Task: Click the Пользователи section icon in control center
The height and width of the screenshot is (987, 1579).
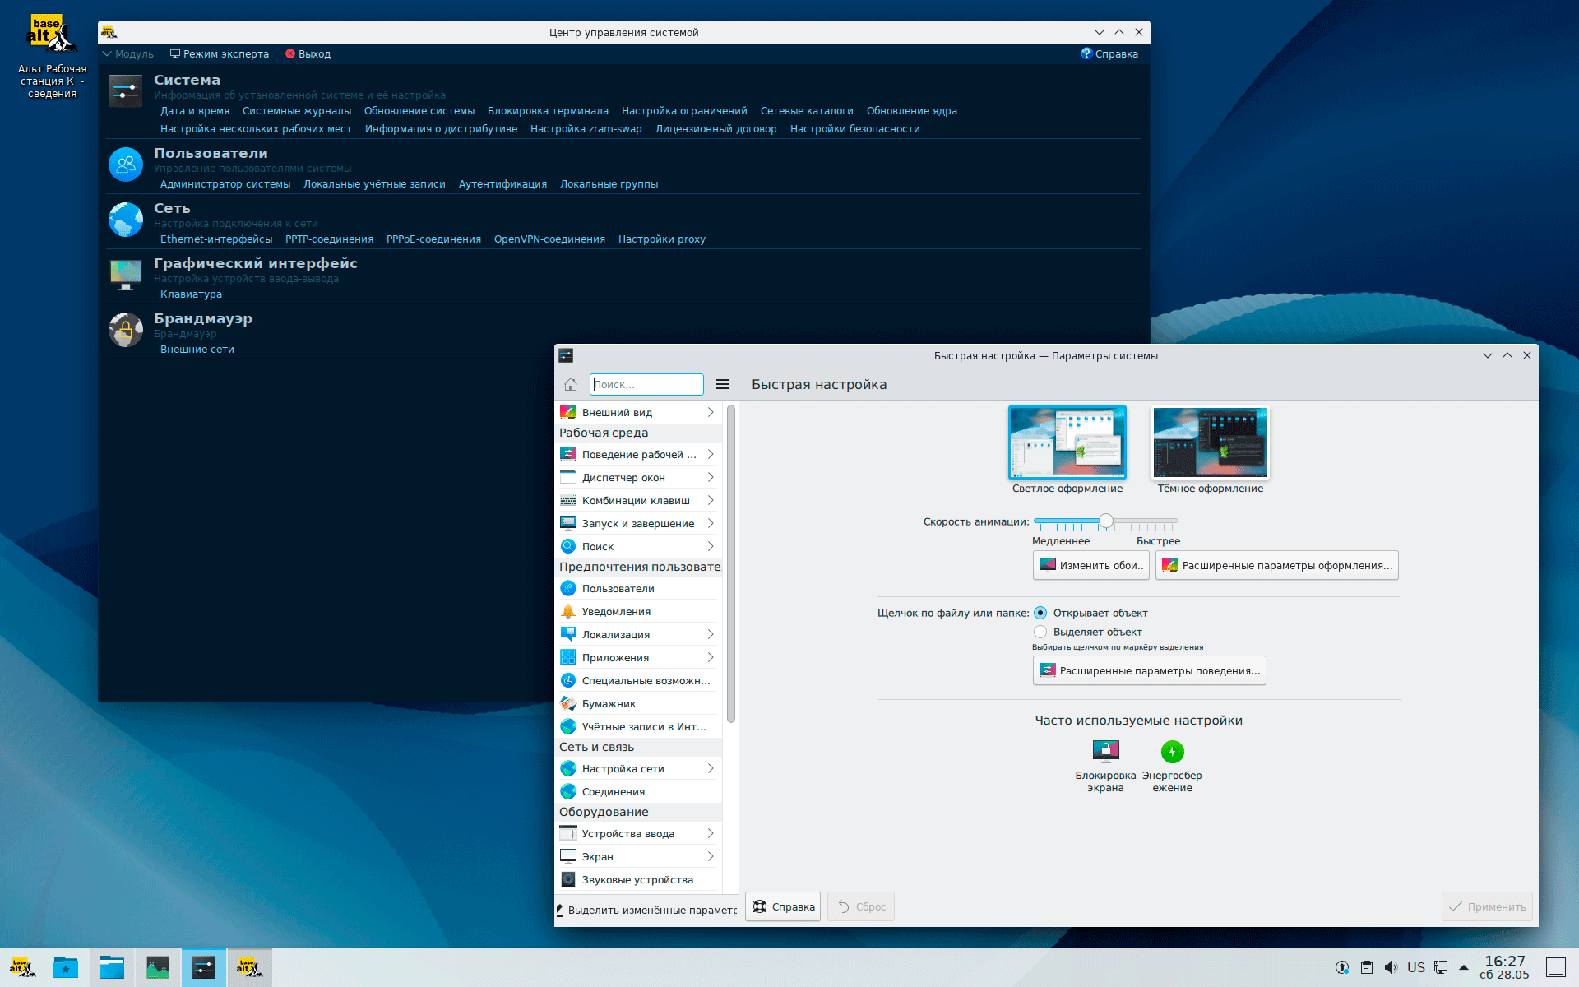Action: (x=126, y=164)
